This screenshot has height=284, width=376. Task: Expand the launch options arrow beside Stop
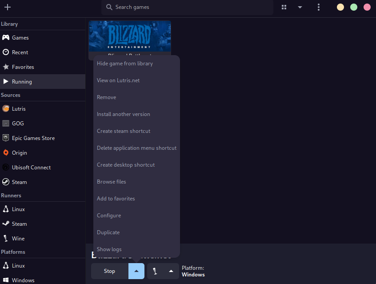pyautogui.click(x=136, y=271)
